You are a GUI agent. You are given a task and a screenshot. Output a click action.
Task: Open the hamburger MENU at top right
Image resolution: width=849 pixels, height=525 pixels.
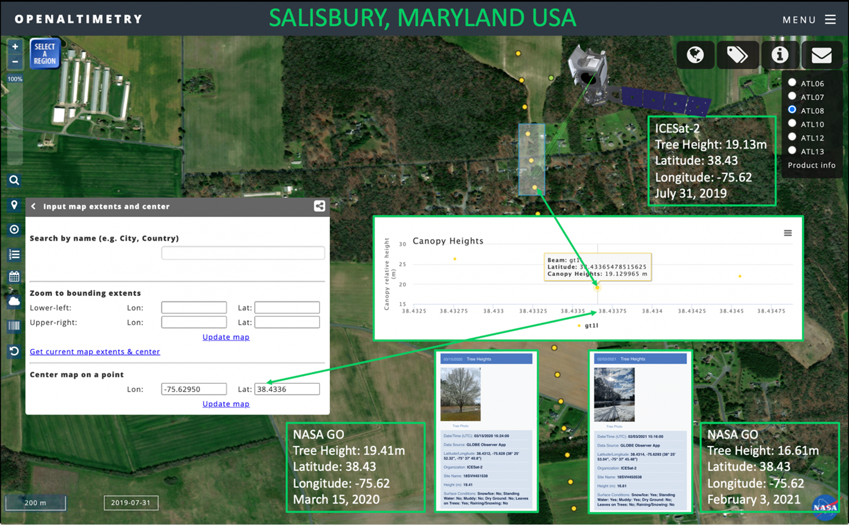(809, 20)
